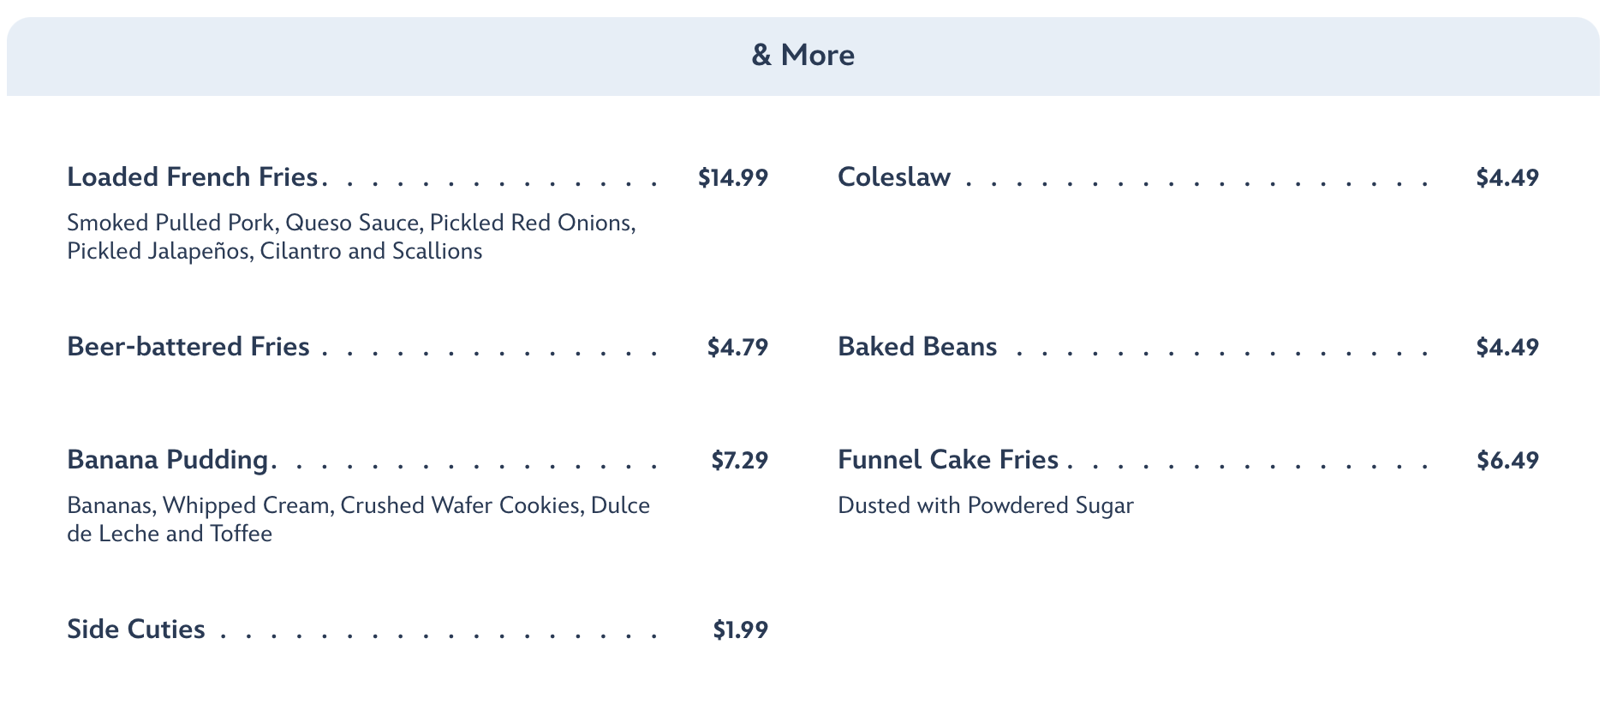The height and width of the screenshot is (704, 1605).
Task: Click the Smoked Pulled Pork description text
Action: coord(351,236)
